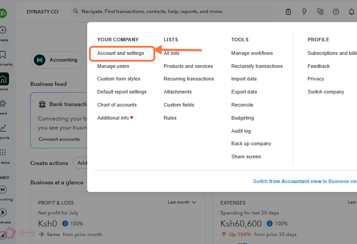
Task: Open the Create plus icon in sidebar
Action: (x=3, y=30)
